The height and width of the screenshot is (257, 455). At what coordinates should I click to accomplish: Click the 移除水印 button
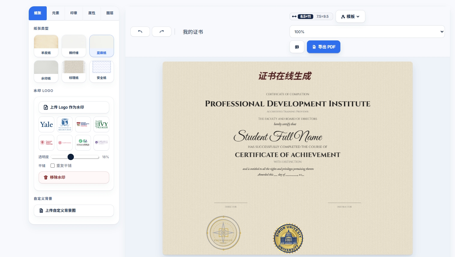click(74, 177)
